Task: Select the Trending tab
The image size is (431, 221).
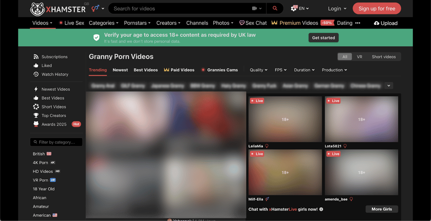Action: 98,70
